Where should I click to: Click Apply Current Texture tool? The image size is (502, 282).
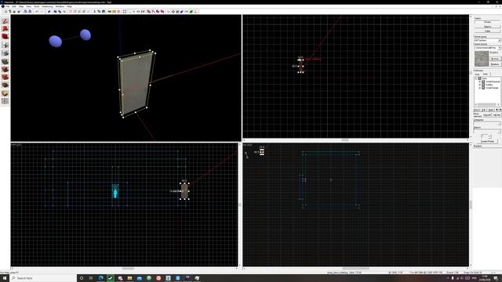click(5, 70)
